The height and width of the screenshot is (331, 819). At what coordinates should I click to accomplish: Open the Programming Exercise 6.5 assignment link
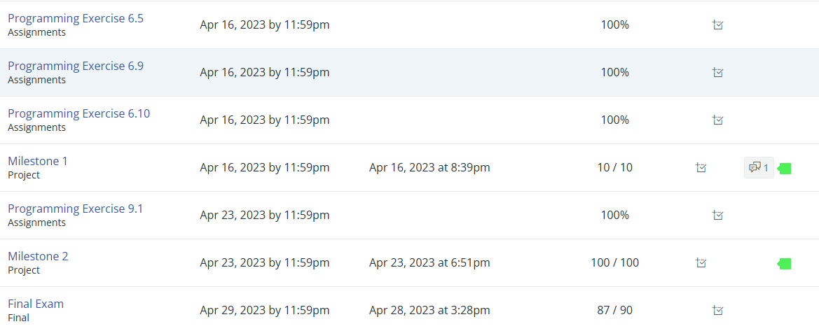76,18
